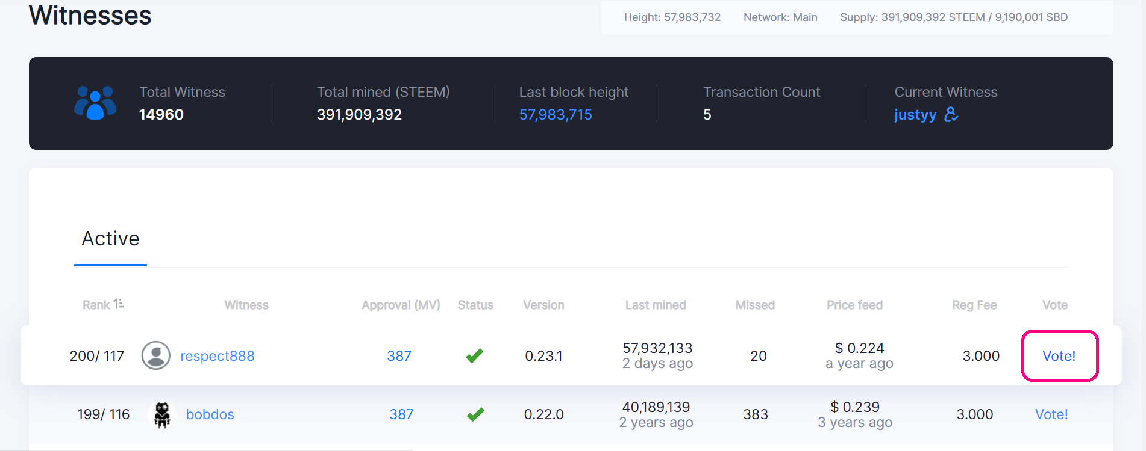The height and width of the screenshot is (451, 1146).
Task: Open current witness justyy profile
Action: tap(915, 114)
